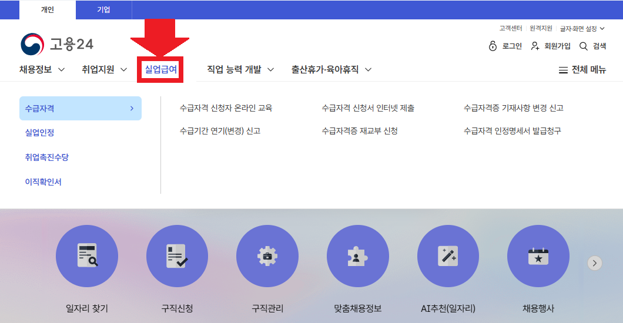Screen dimensions: 623x323
Task: Click the hamburger icon for 전체 메뉴
Action: click(x=563, y=70)
